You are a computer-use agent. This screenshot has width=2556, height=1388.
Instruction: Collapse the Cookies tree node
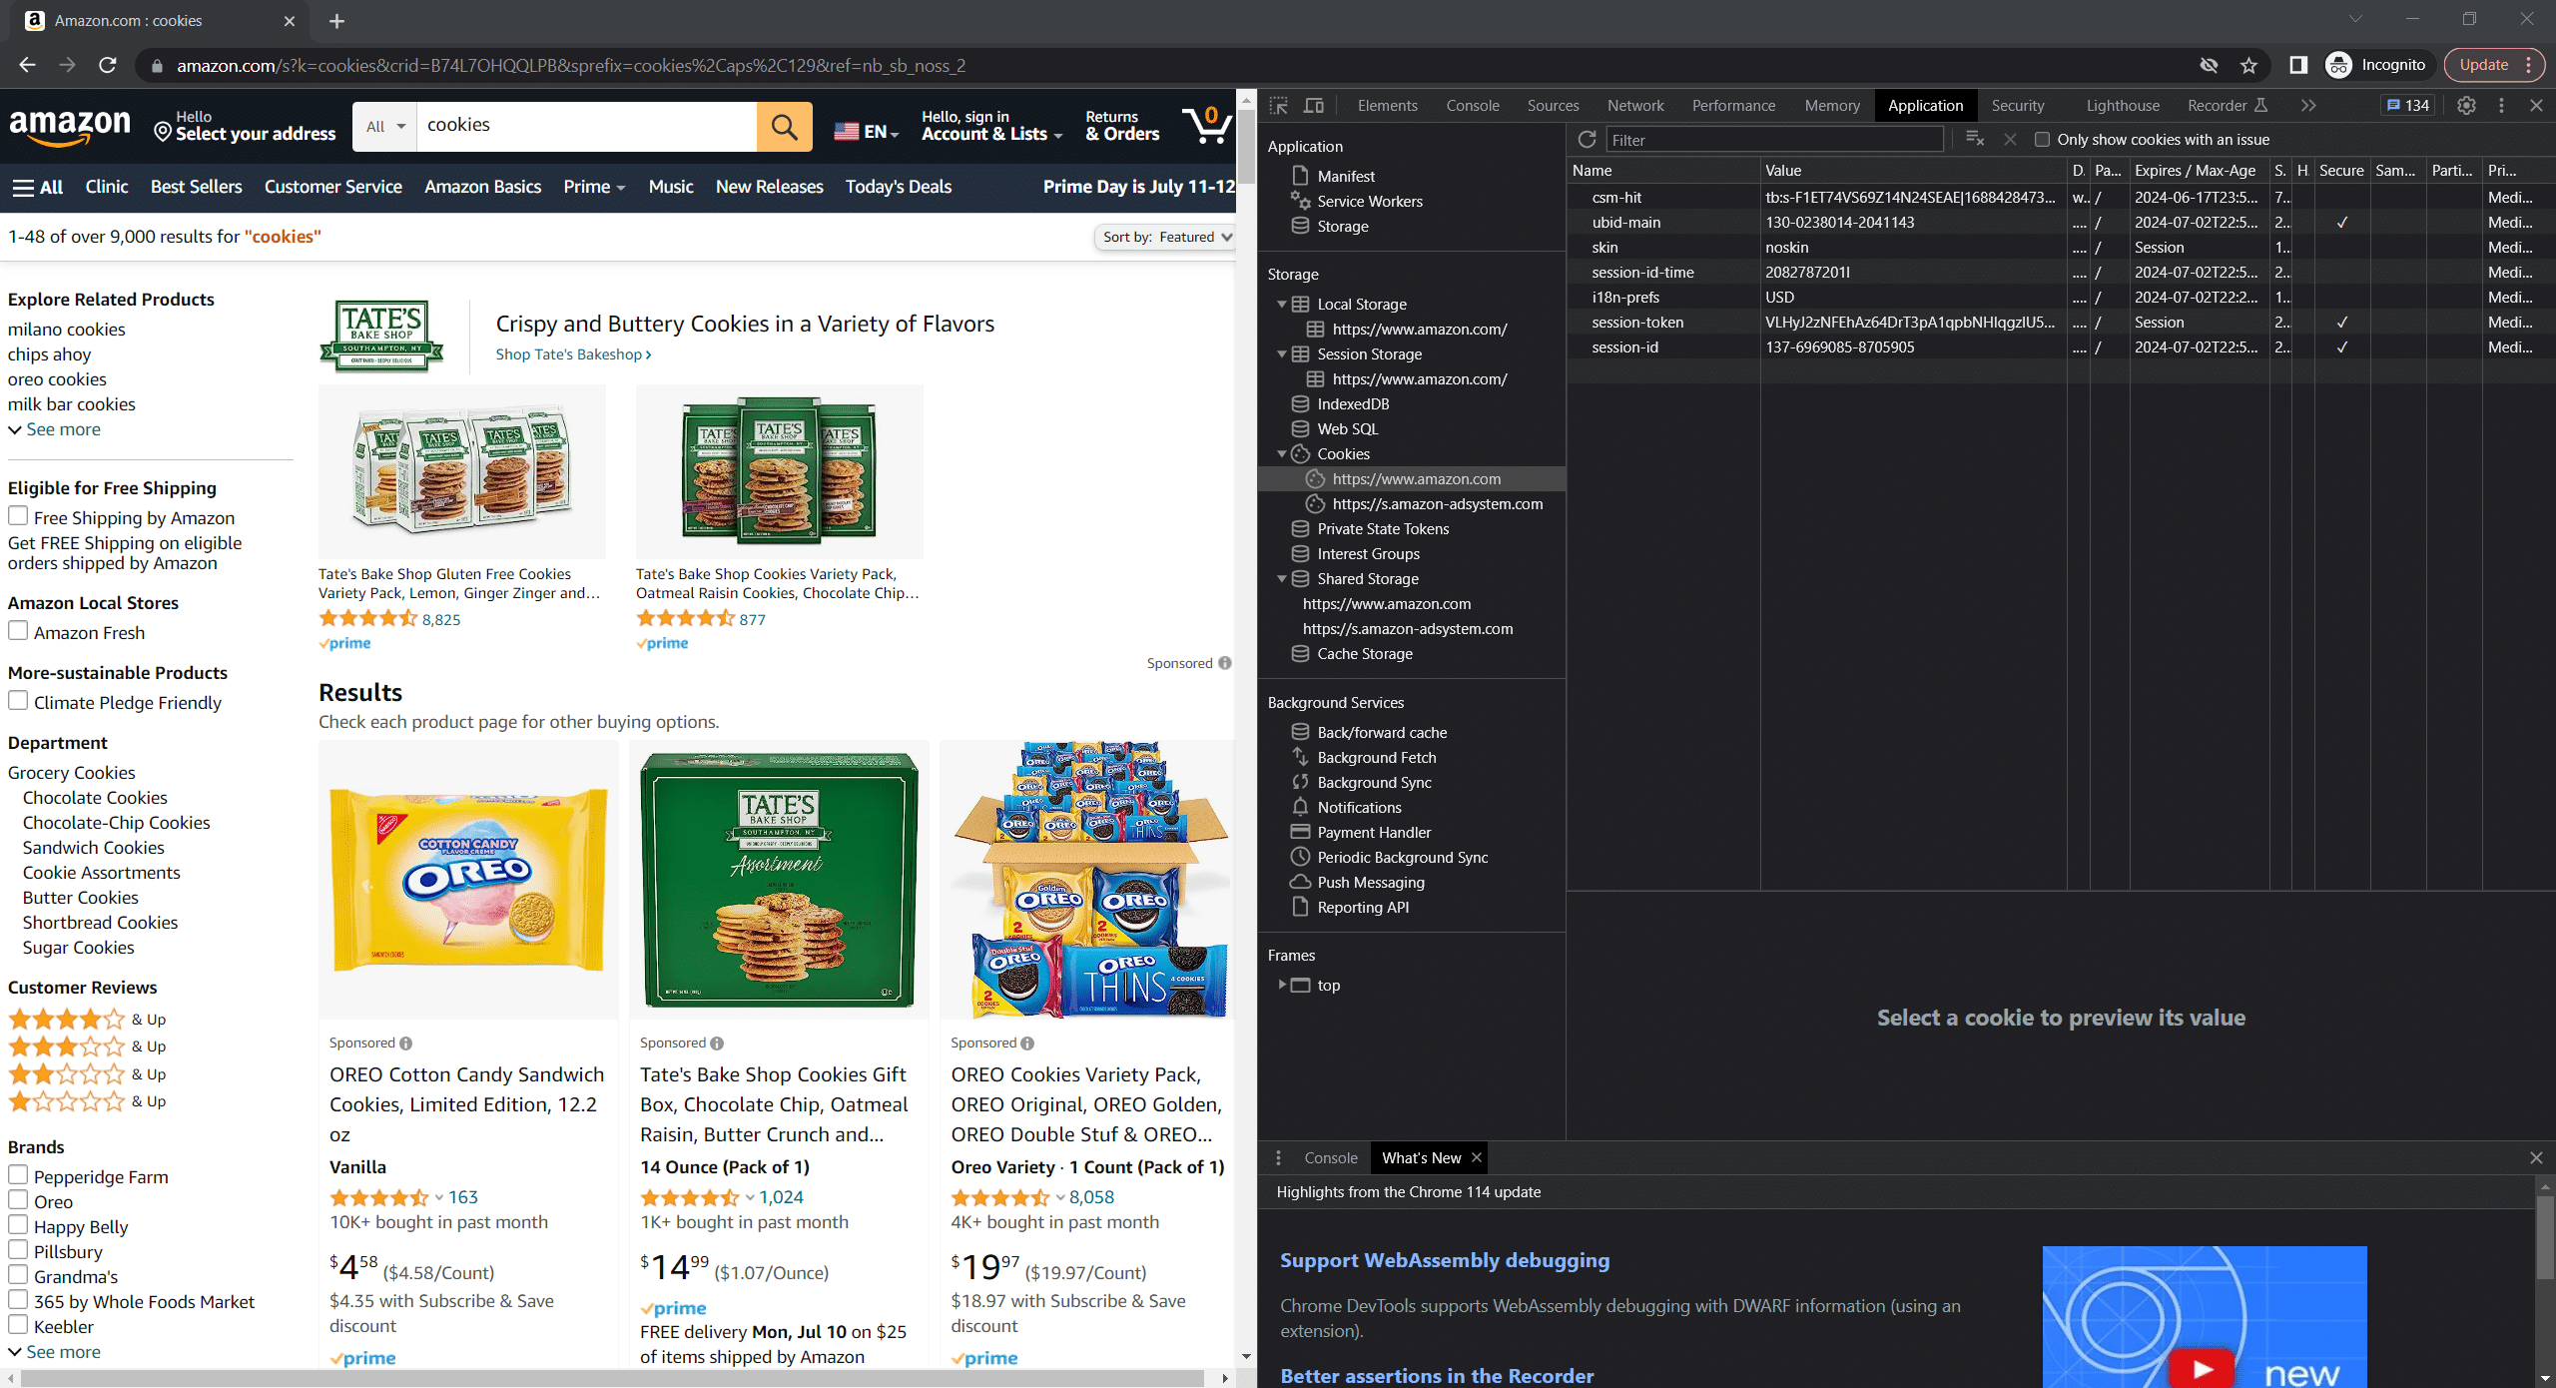coord(1281,454)
